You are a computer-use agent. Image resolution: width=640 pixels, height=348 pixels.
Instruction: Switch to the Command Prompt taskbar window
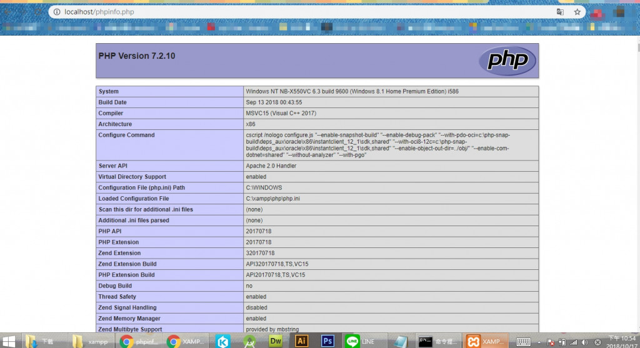tap(437, 341)
